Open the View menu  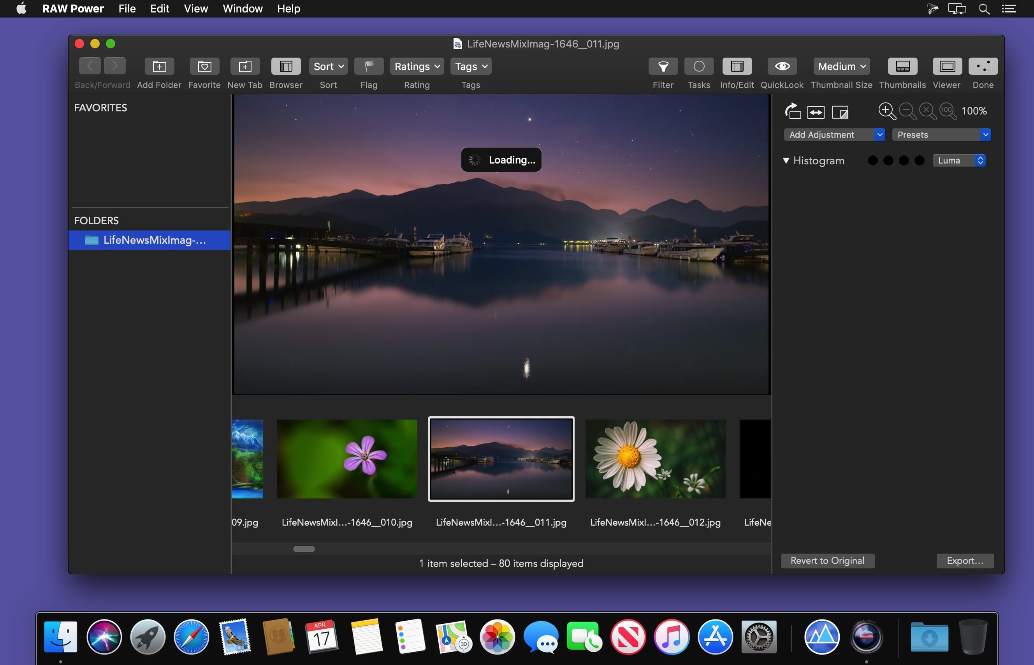(x=195, y=9)
